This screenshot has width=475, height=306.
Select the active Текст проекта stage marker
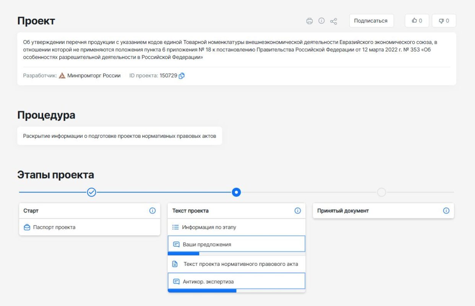click(236, 192)
